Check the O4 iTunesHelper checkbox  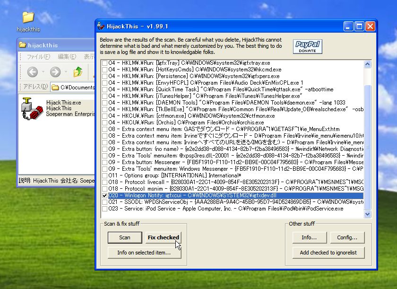coord(104,96)
